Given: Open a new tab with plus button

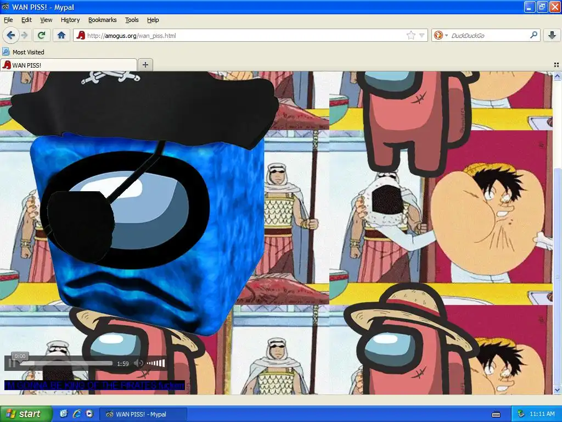Looking at the screenshot, I should pos(145,65).
